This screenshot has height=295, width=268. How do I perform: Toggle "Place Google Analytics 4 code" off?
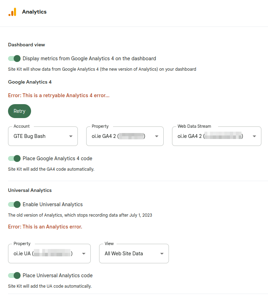14,158
